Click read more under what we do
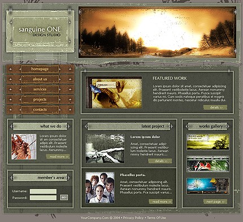Screen dimensions: 243x222 pyautogui.click(x=58, y=156)
